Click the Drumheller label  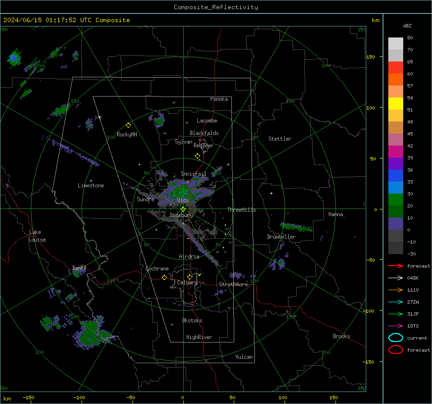[281, 237]
